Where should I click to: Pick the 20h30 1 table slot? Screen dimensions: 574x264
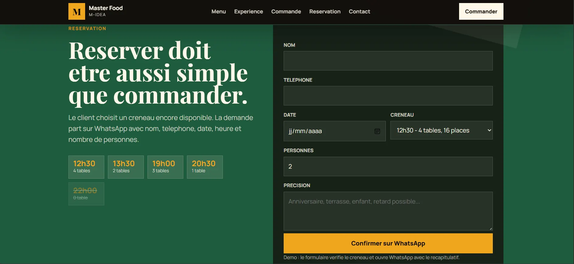(x=205, y=167)
